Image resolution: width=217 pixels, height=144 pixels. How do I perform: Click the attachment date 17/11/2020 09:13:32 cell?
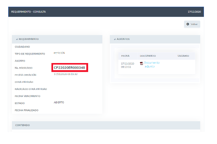pos(128,65)
